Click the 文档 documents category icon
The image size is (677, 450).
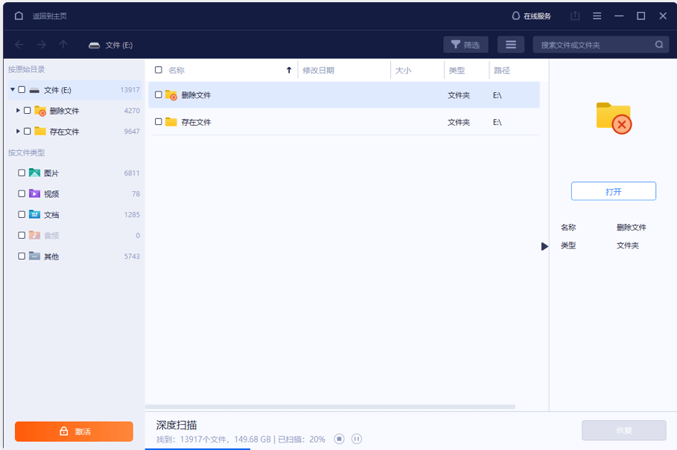click(x=34, y=214)
